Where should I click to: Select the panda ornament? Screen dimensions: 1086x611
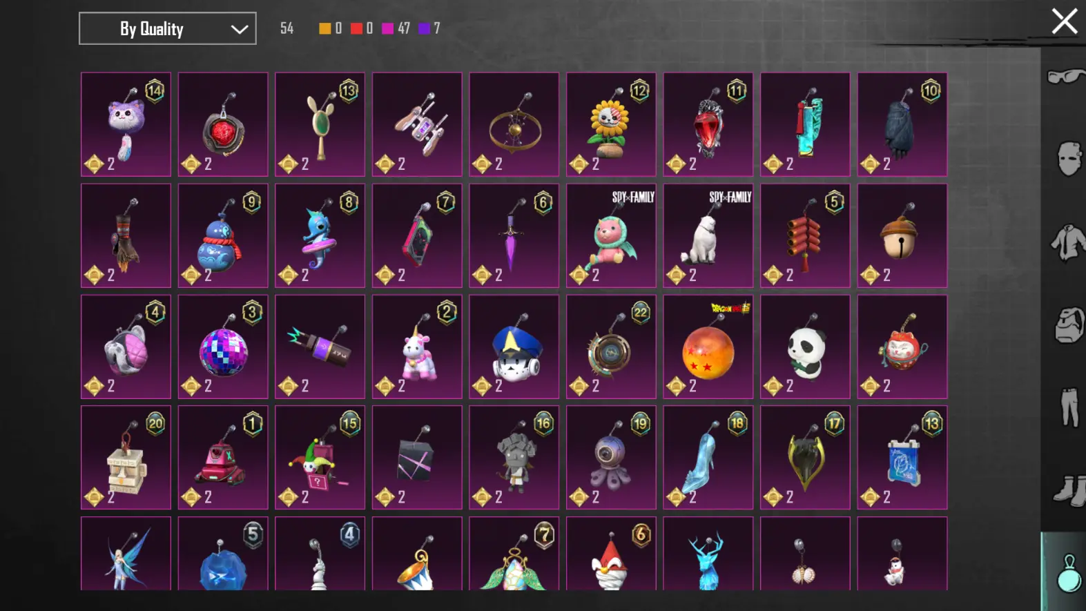[805, 347]
